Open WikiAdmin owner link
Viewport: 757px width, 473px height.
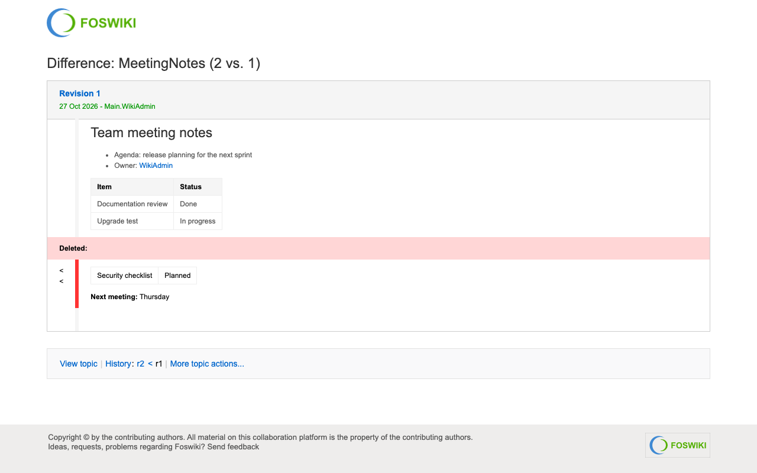156,166
